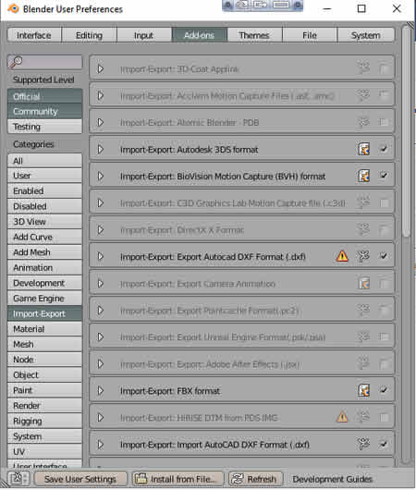Expand the 3D-Coat Applink add-on details
The image size is (416, 490).
tap(101, 68)
